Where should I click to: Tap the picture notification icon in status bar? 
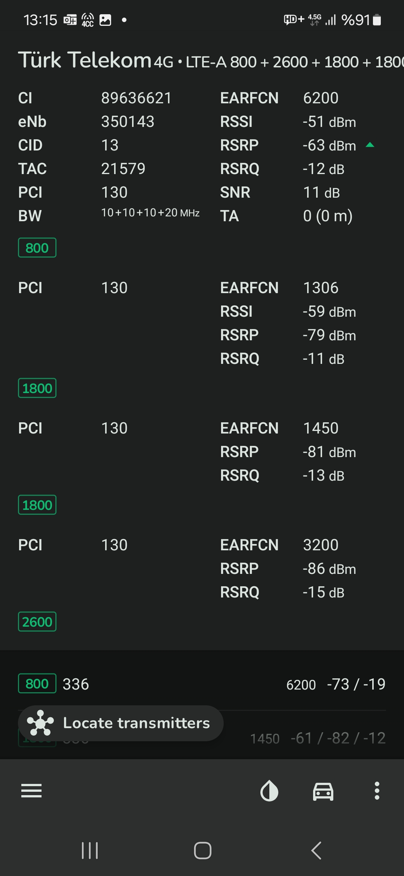(105, 20)
